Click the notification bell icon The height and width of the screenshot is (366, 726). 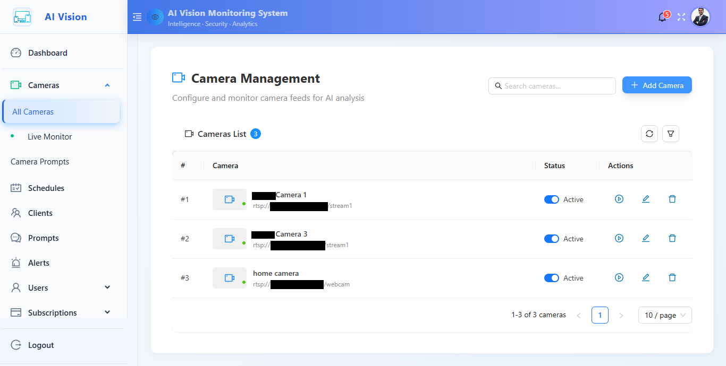pos(662,17)
